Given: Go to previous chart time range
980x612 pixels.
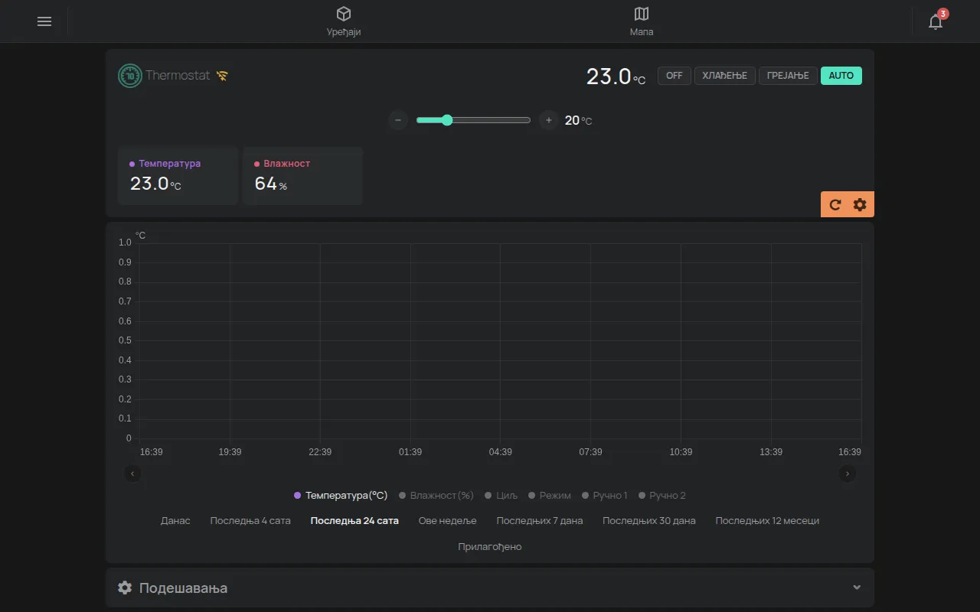Looking at the screenshot, I should 132,474.
